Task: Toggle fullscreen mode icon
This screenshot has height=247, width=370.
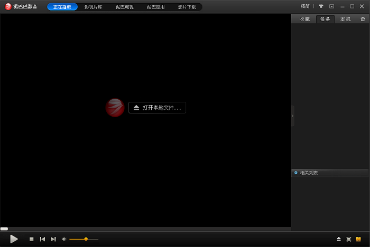Action: coord(348,239)
